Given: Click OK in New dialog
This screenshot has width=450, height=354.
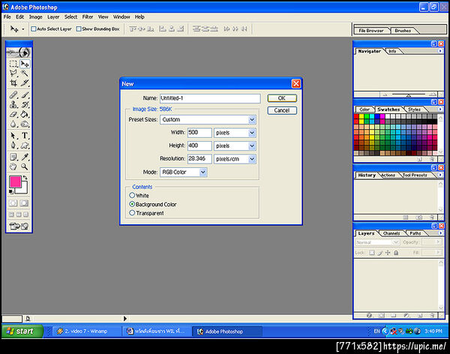Looking at the screenshot, I should click(x=282, y=98).
